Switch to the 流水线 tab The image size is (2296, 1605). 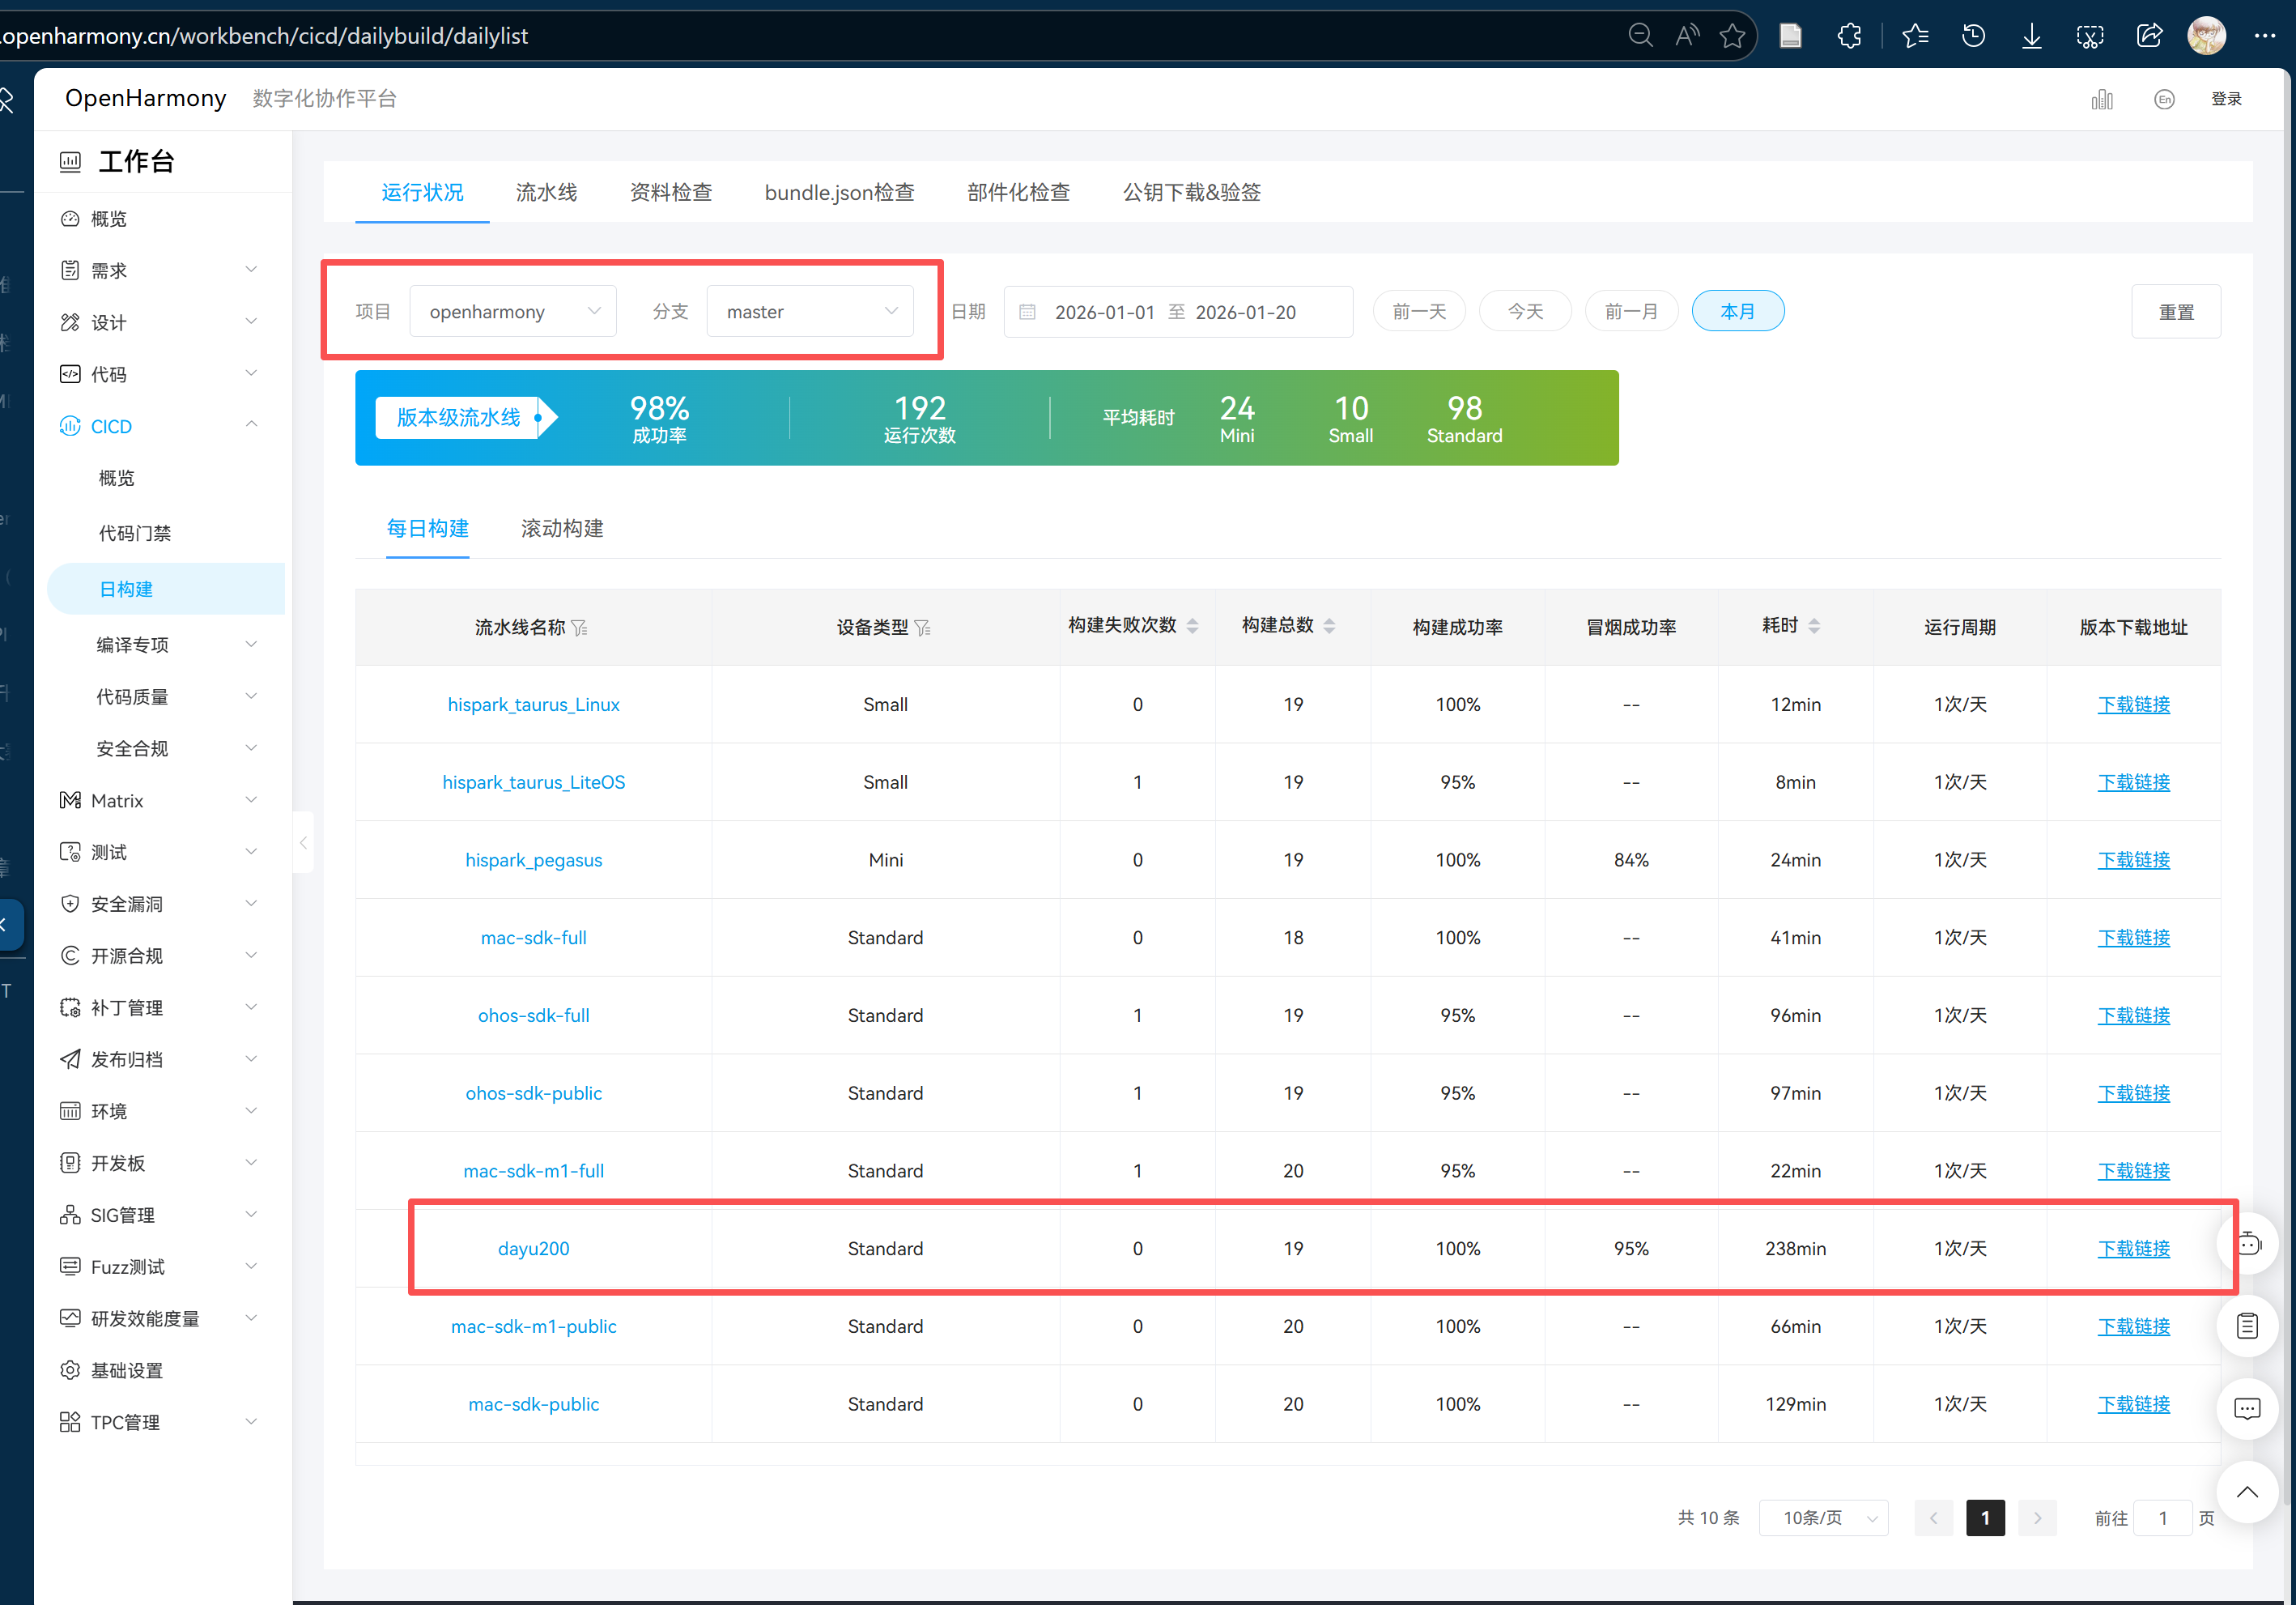[546, 192]
